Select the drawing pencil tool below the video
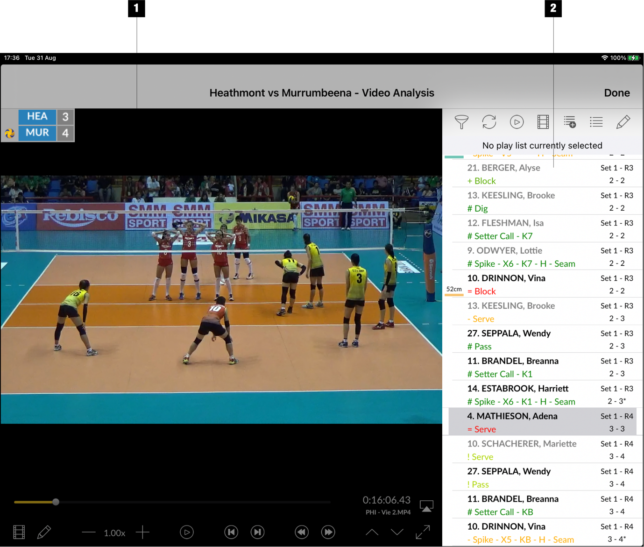Image resolution: width=644 pixels, height=547 pixels. tap(44, 532)
